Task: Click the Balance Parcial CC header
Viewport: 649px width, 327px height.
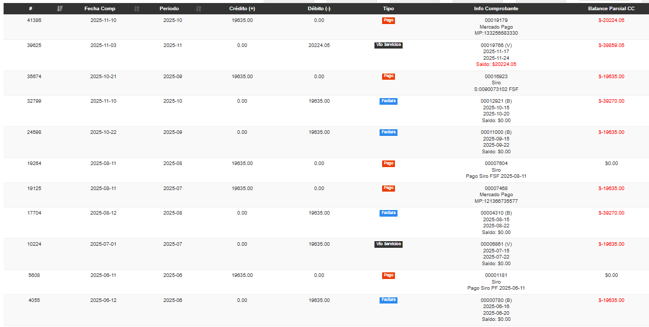Action: point(611,9)
